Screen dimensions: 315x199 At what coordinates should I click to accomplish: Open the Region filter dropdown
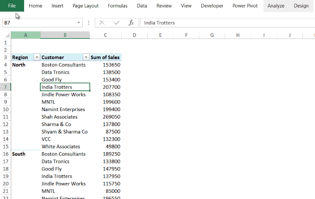click(37, 57)
